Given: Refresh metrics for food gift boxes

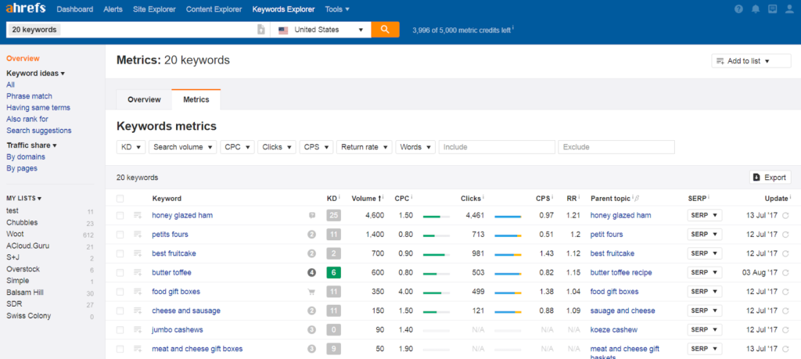Looking at the screenshot, I should click(x=785, y=292).
